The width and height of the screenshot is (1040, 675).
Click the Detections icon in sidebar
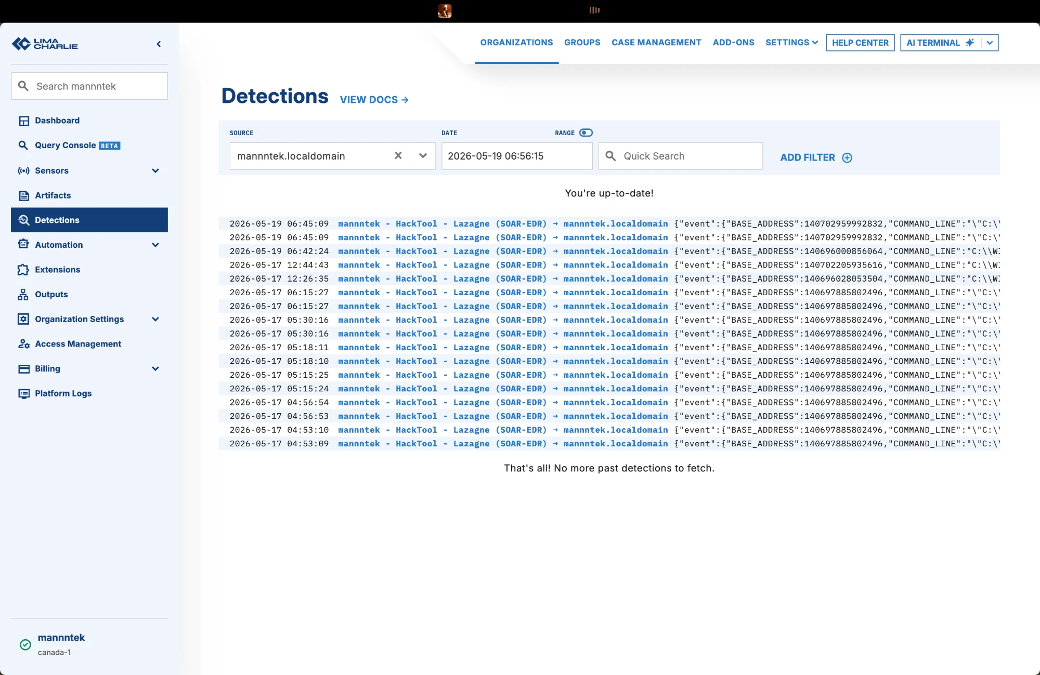coord(24,220)
